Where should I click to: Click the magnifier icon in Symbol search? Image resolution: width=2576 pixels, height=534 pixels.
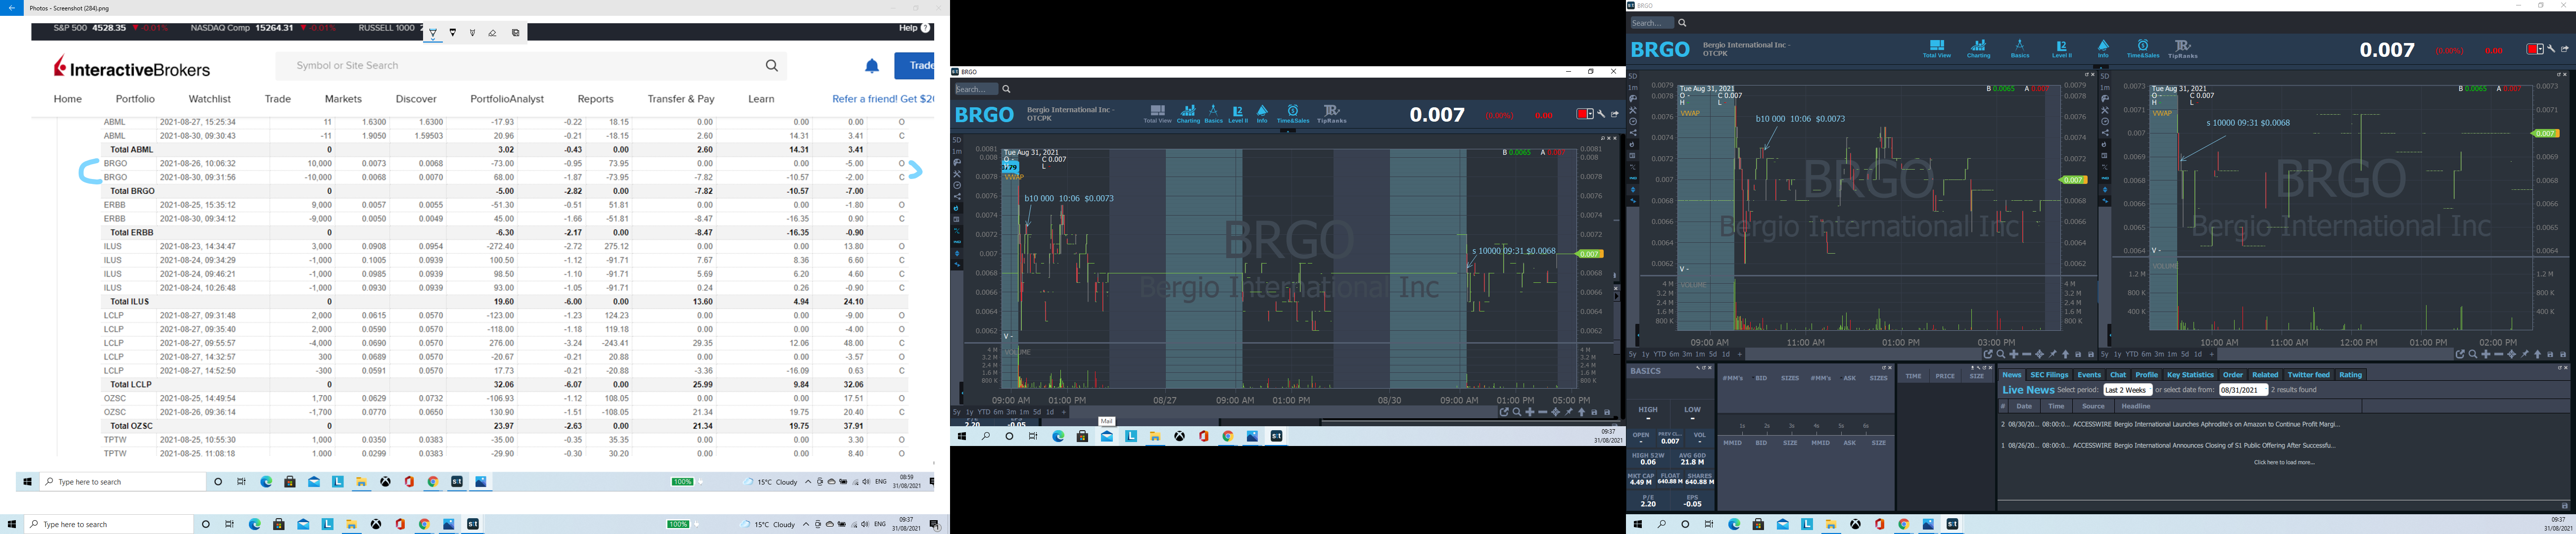point(771,66)
